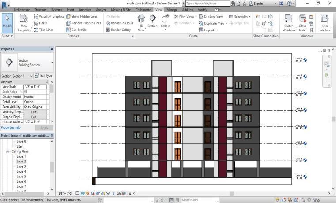The image size is (336, 203).
Task: Open the Help question mark icon
Action: coord(289,4)
